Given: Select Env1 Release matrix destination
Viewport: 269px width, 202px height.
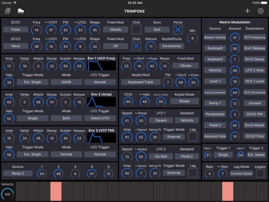Looking at the screenshot, I should tap(255, 48).
